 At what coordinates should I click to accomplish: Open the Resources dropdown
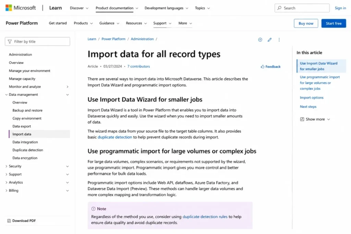[136, 23]
